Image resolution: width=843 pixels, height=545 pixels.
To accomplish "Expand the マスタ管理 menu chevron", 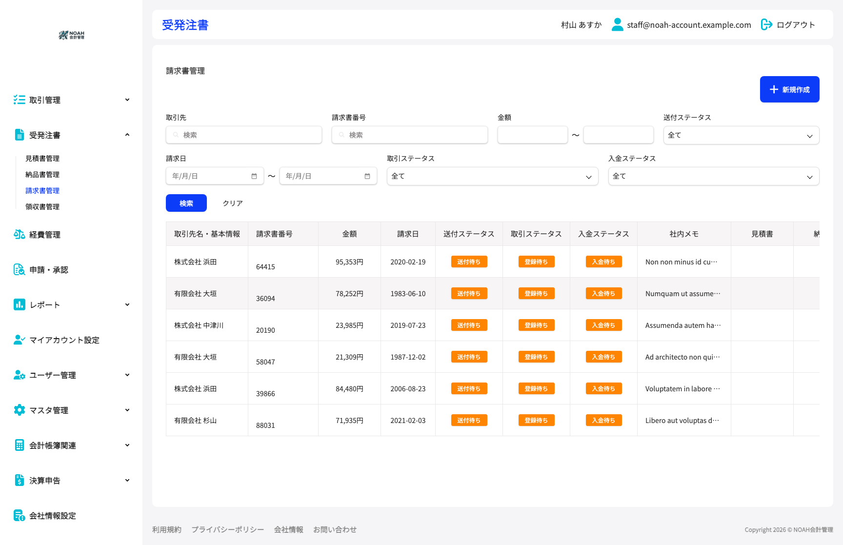I will (127, 410).
